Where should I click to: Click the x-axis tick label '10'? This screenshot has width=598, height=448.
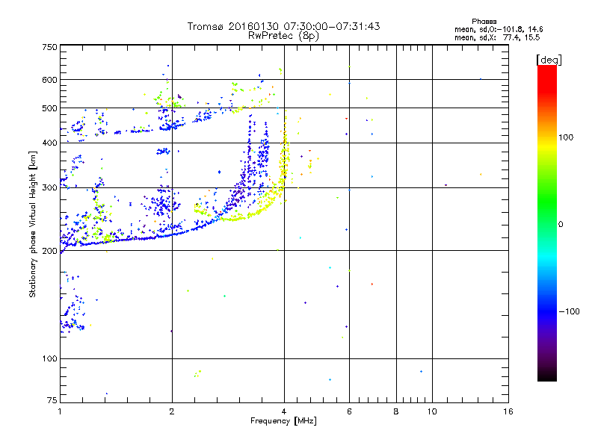coord(432,411)
